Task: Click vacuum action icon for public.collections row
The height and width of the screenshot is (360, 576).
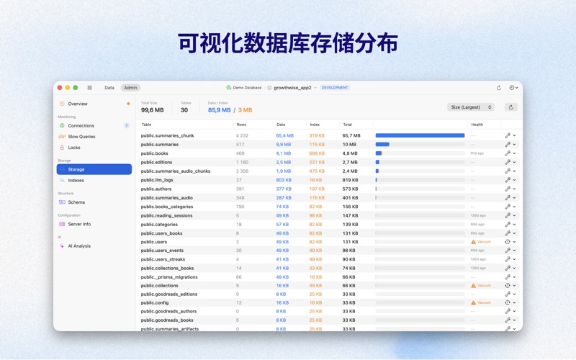Action: tap(508, 285)
